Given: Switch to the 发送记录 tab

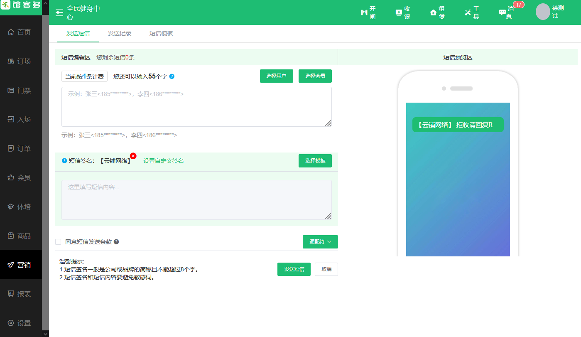Looking at the screenshot, I should (120, 34).
